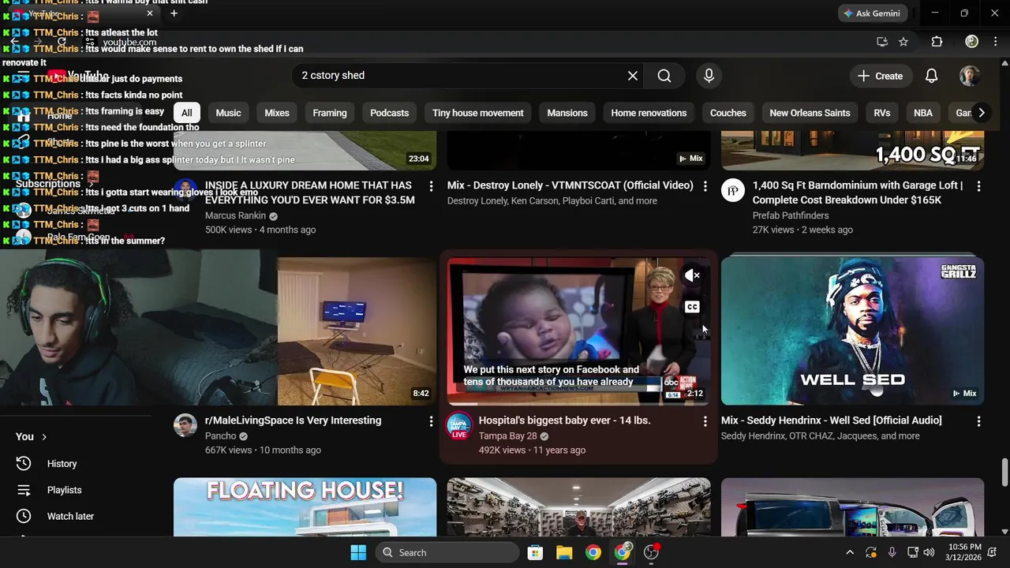1010x568 pixels.
Task: Seek in the baby video preview progress bar
Action: coord(578,403)
